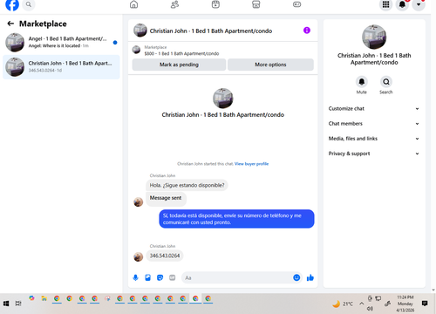Image resolution: width=436 pixels, height=314 pixels.
Task: Open the Windows Start button
Action: pos(6,304)
